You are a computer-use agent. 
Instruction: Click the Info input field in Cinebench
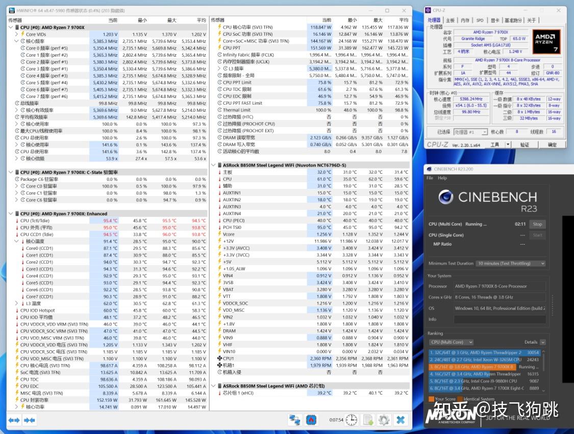click(500, 319)
